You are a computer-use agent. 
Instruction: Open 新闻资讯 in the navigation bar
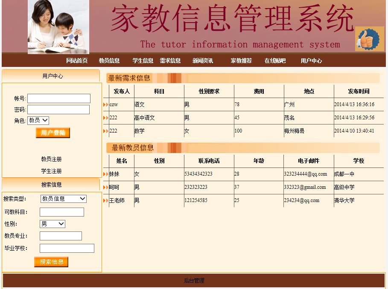pos(203,61)
